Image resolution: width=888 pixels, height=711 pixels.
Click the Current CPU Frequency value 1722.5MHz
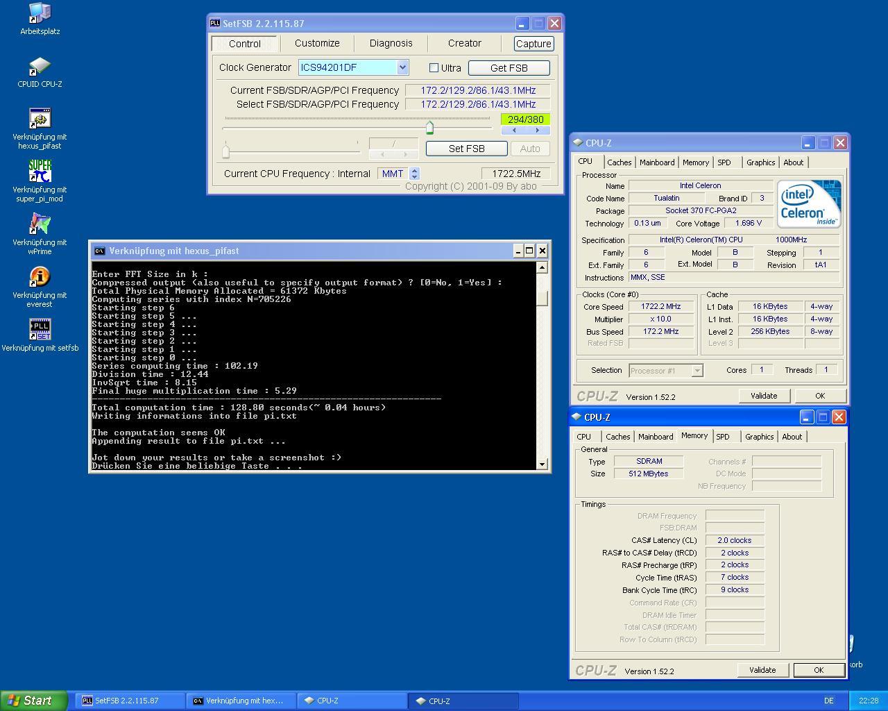tap(516, 174)
